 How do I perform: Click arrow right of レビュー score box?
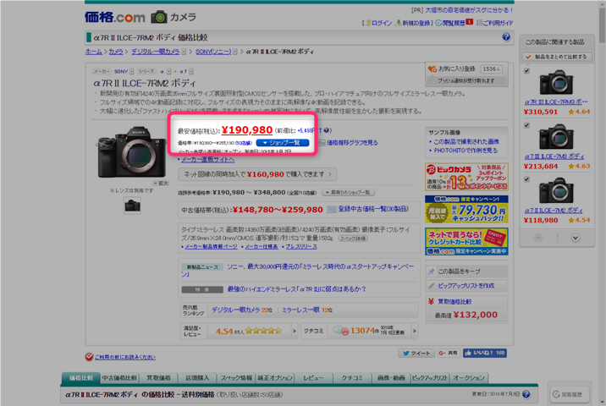click(x=295, y=331)
